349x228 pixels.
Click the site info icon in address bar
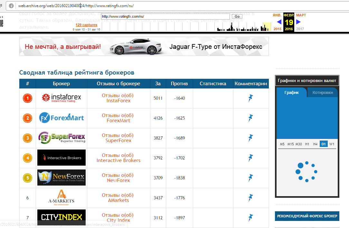pyautogui.click(x=11, y=6)
